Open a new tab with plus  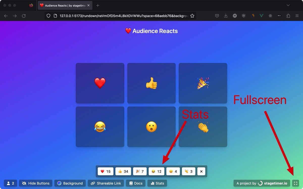point(98,5)
